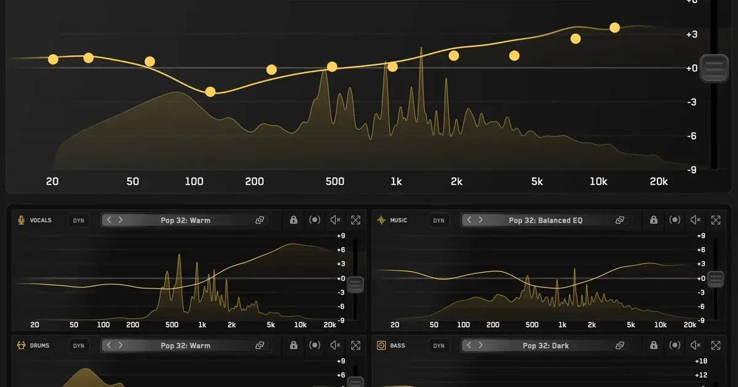
Task: Click the Bass speaker icon
Action: [x=381, y=345]
